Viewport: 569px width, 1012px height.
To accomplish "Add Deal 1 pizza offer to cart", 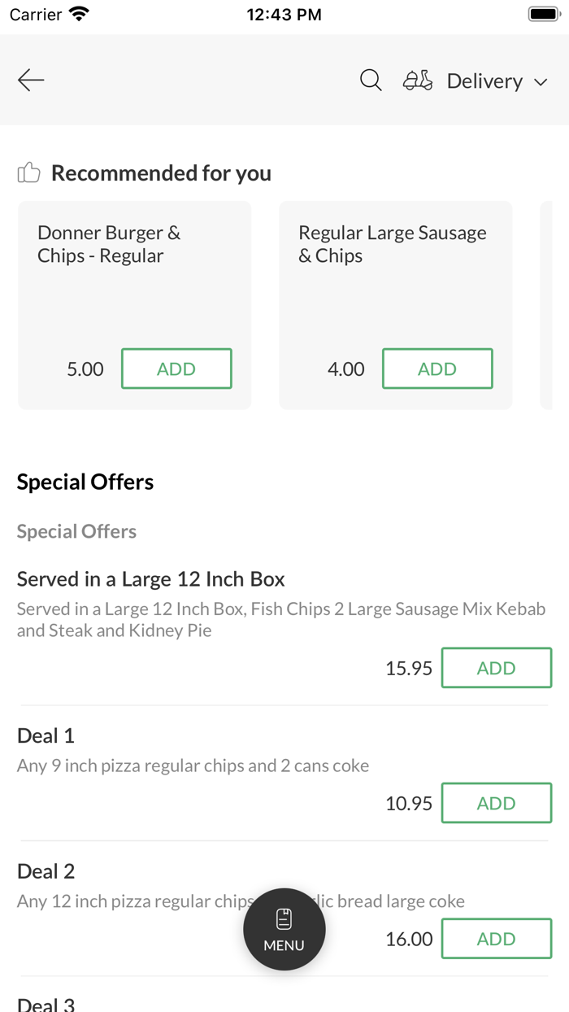I will [496, 803].
